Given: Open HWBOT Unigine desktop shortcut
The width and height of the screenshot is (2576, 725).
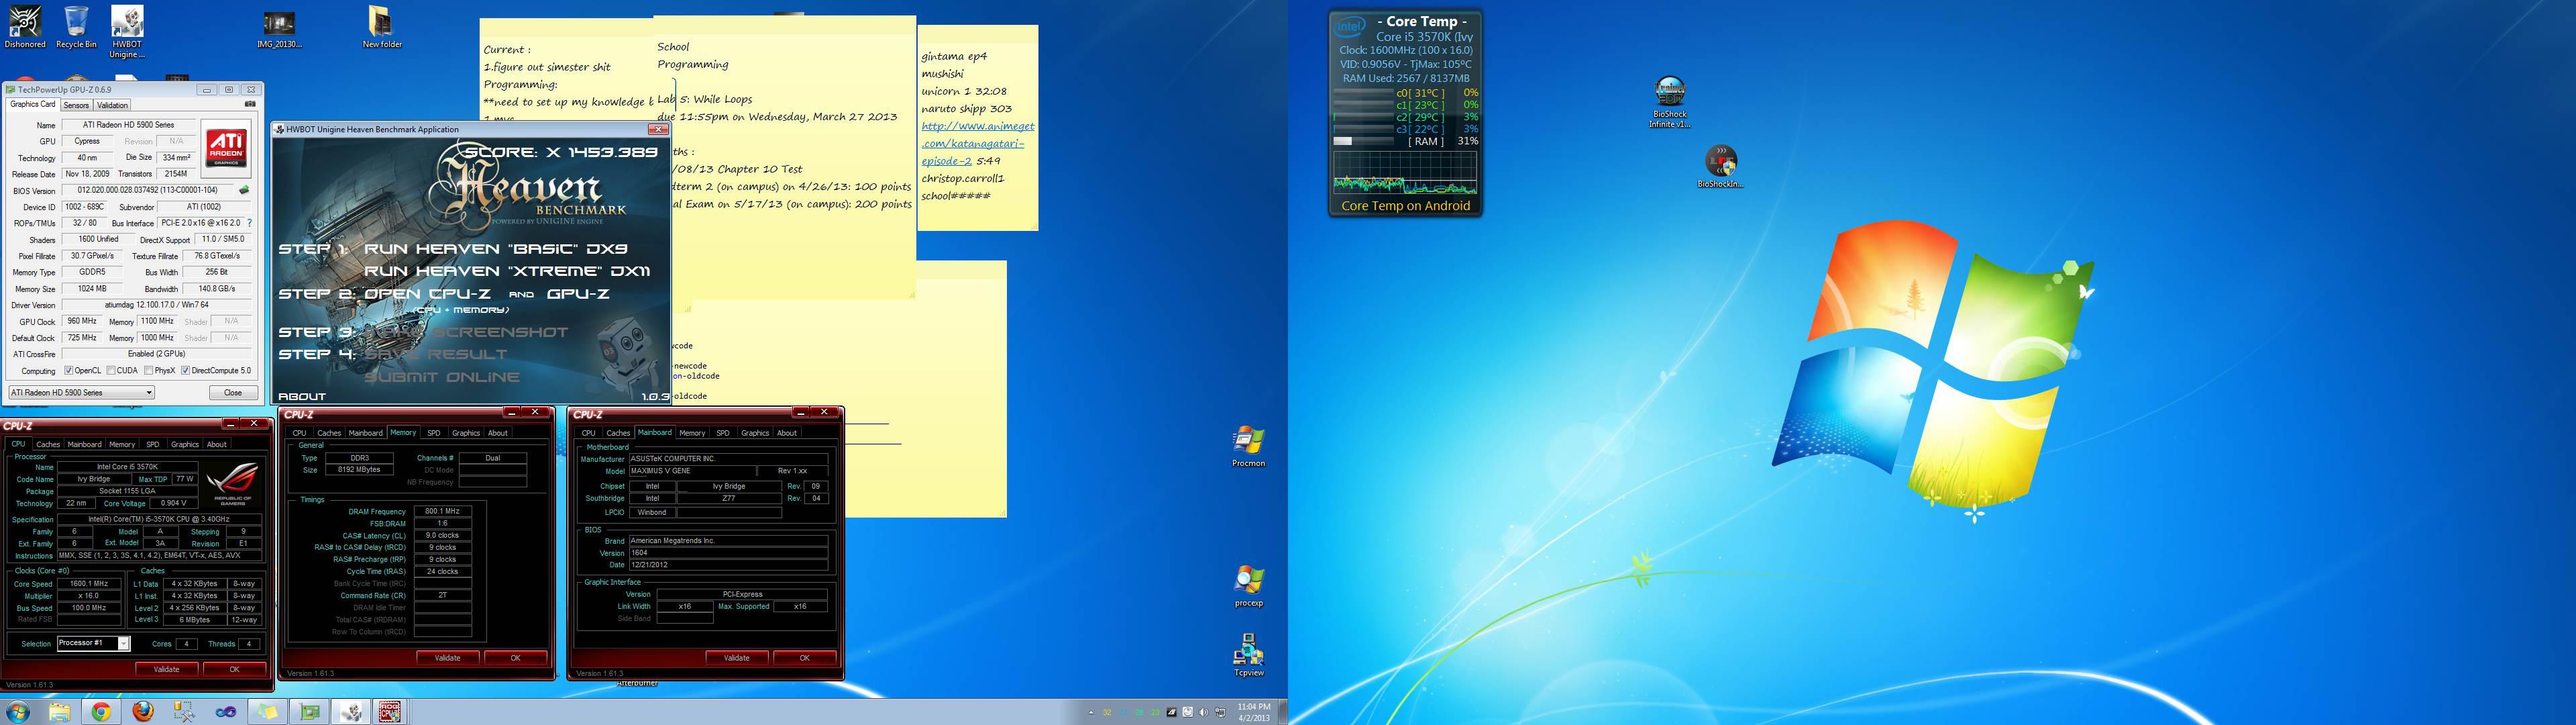Looking at the screenshot, I should (127, 31).
